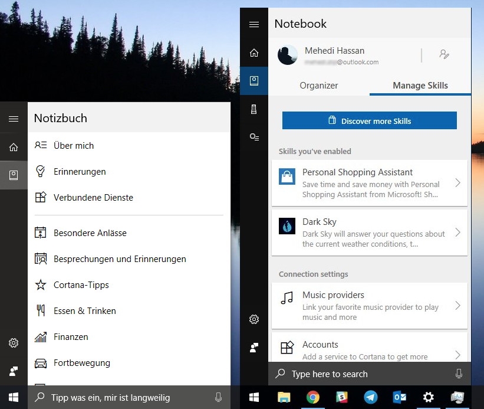This screenshot has height=409, width=484.
Task: Open Settings gear app in the taskbar
Action: click(429, 397)
